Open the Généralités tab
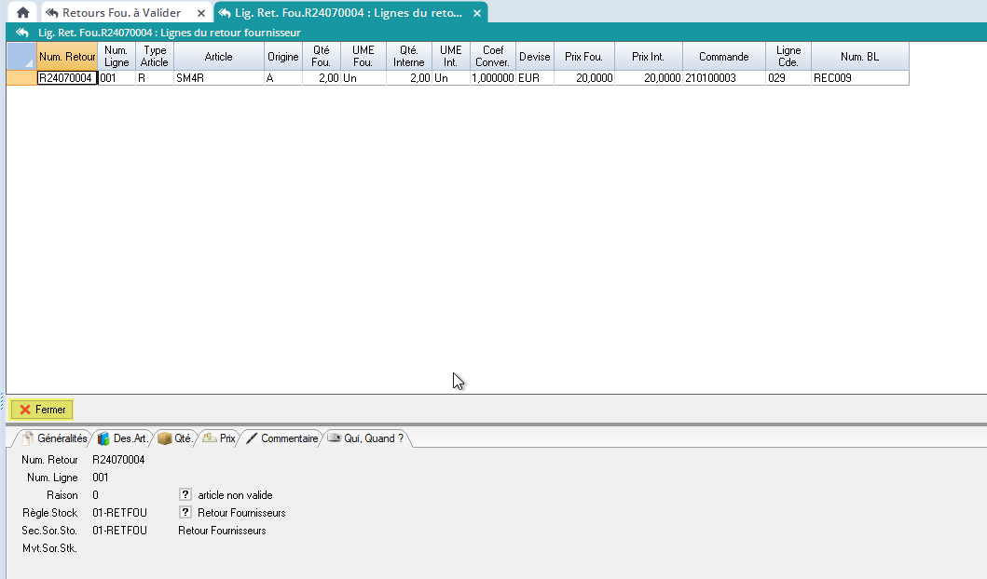Image resolution: width=987 pixels, height=579 pixels. tap(54, 438)
